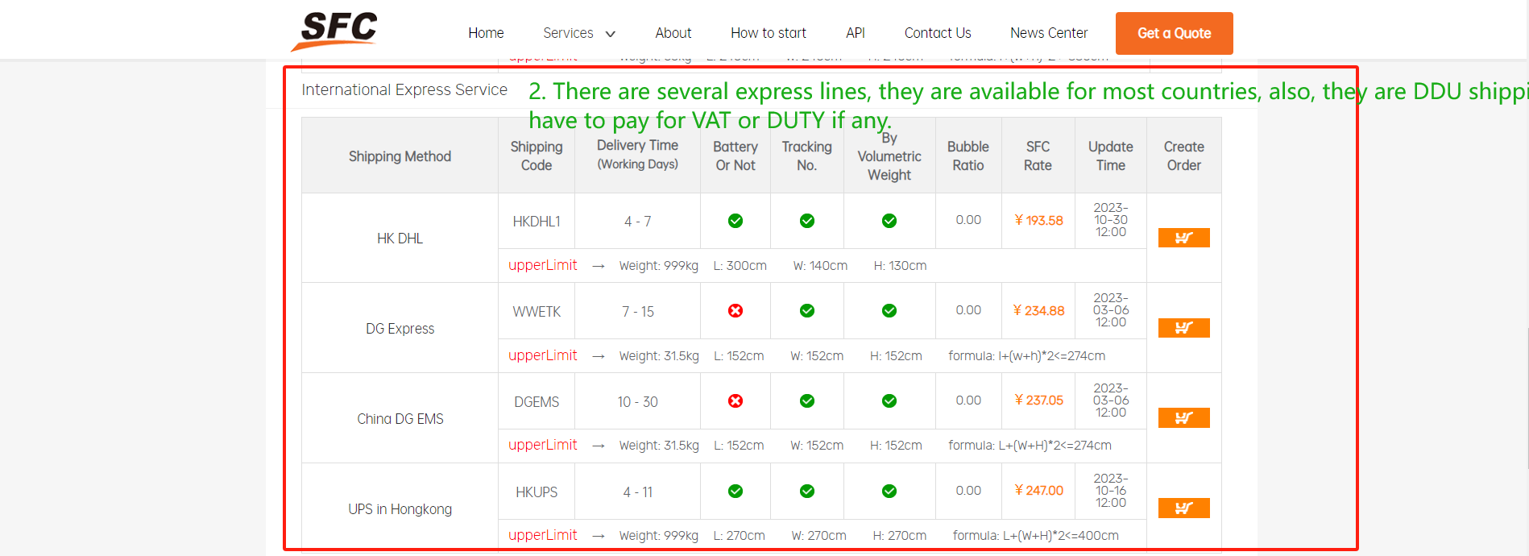
Task: Click formula L+(W+H)*2<=400cm text
Action: [1036, 536]
